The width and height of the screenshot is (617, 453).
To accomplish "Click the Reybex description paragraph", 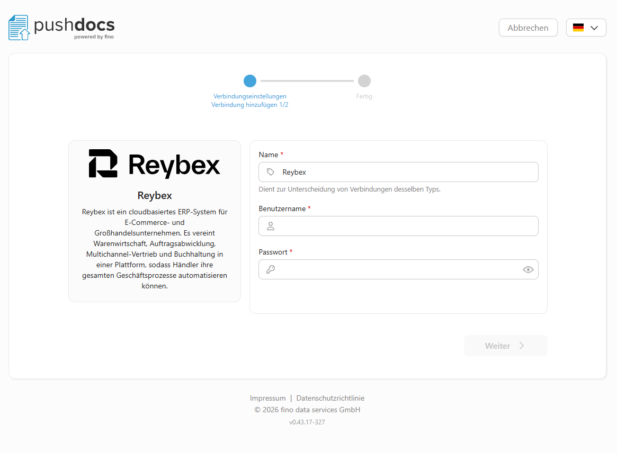I will 155,249.
